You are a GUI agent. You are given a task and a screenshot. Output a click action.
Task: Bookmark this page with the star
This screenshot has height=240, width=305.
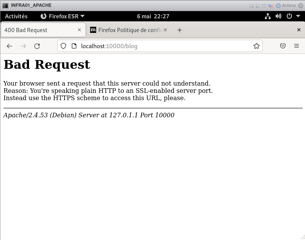[256, 46]
